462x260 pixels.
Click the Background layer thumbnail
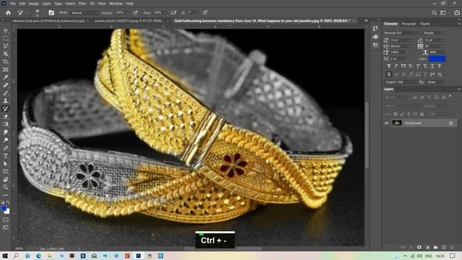397,123
